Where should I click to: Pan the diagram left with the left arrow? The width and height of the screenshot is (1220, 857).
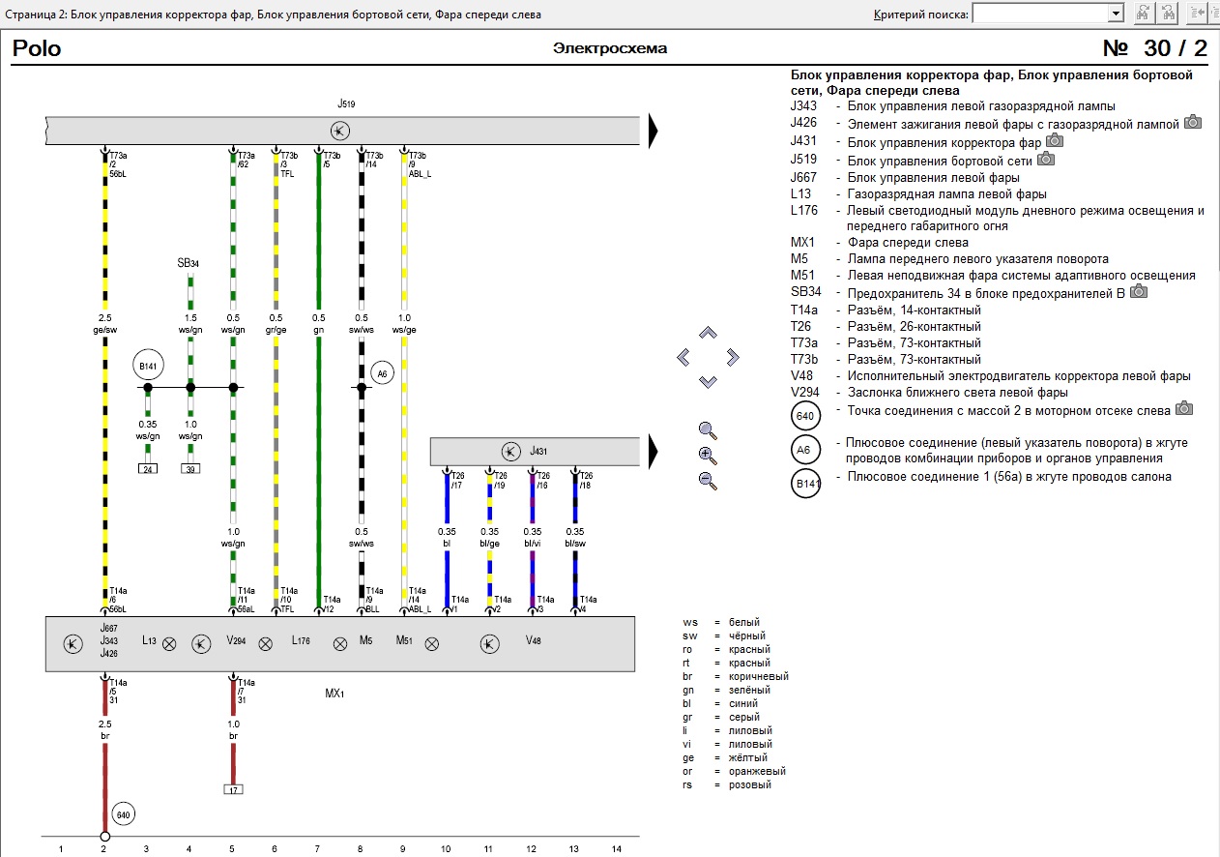(683, 358)
